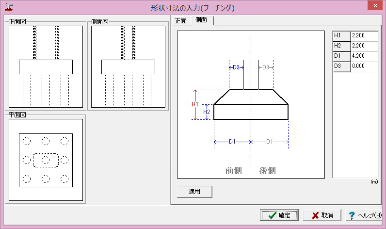This screenshot has height=229, width=386.
Task: Click the (m) unit label
Action: click(374, 182)
